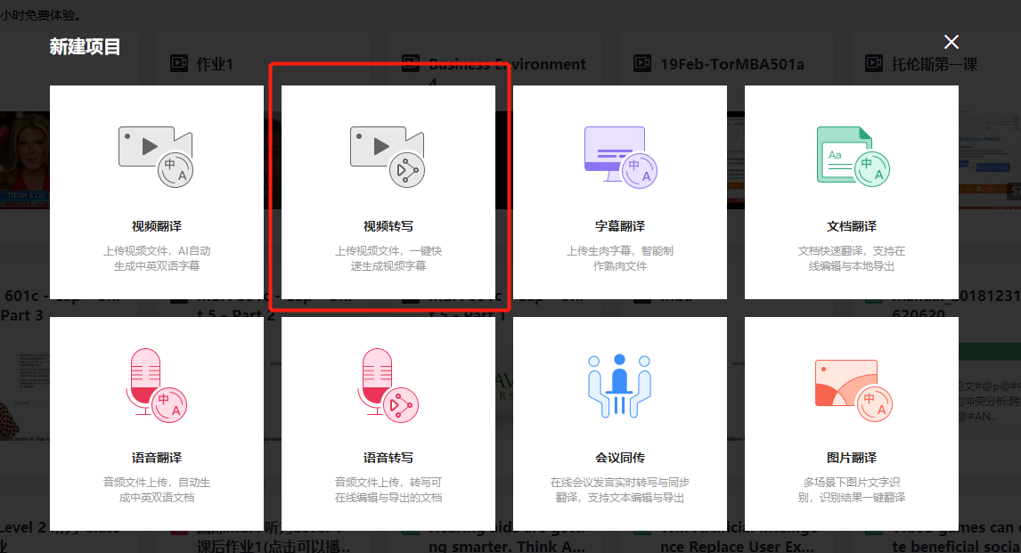Open background thumbnail with TRISH caption
The height and width of the screenshot is (553, 1021).
25,159
